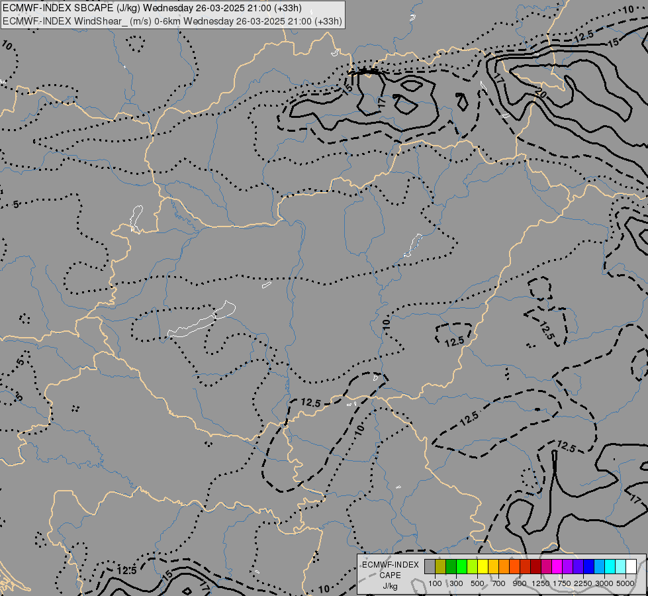The image size is (648, 596).
Task: Select the purple legend swatch
Action: click(x=567, y=566)
